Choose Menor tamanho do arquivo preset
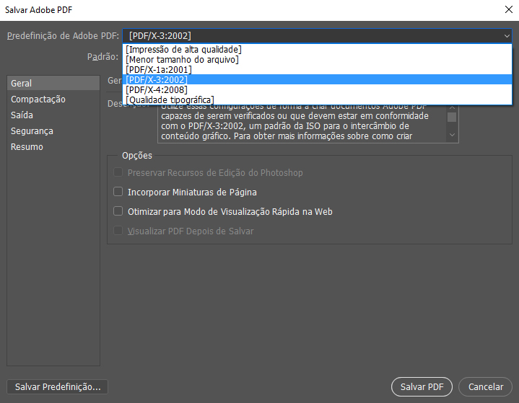 click(x=182, y=59)
